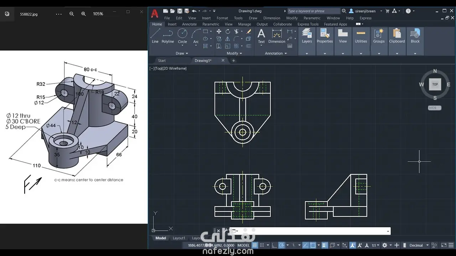456x256 pixels.
Task: Toggle snap mode in status bar
Action: [x=262, y=245]
